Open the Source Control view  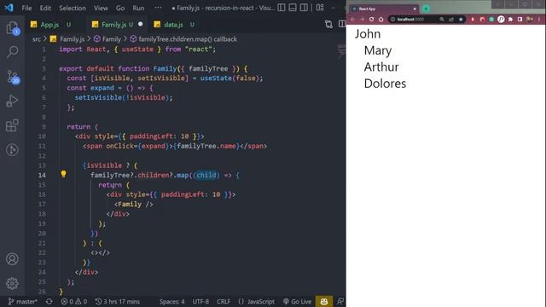click(x=13, y=77)
